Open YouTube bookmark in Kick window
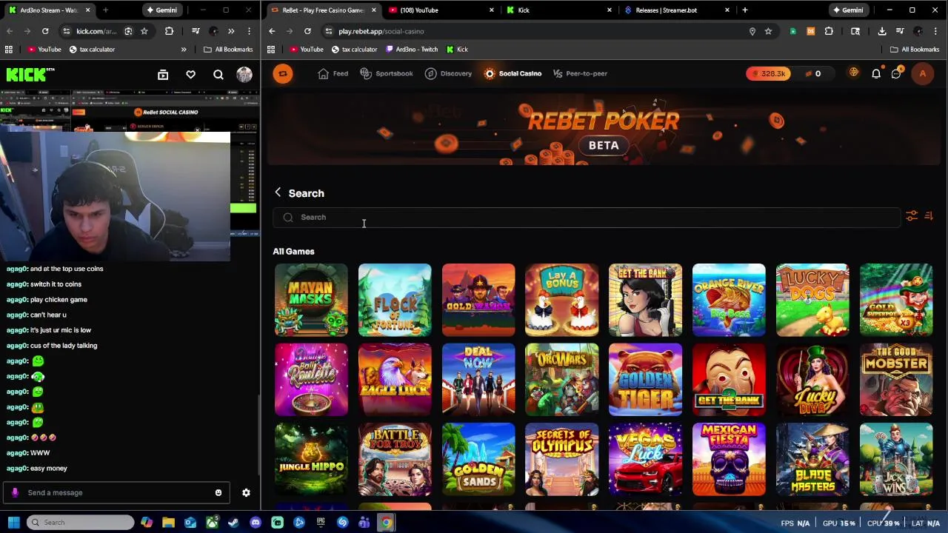Screen dimensions: 948x533 coord(44,50)
